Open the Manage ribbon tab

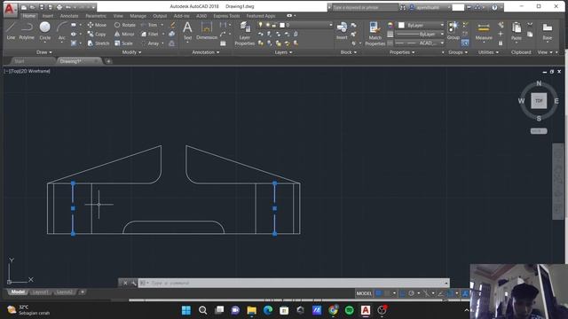click(138, 16)
